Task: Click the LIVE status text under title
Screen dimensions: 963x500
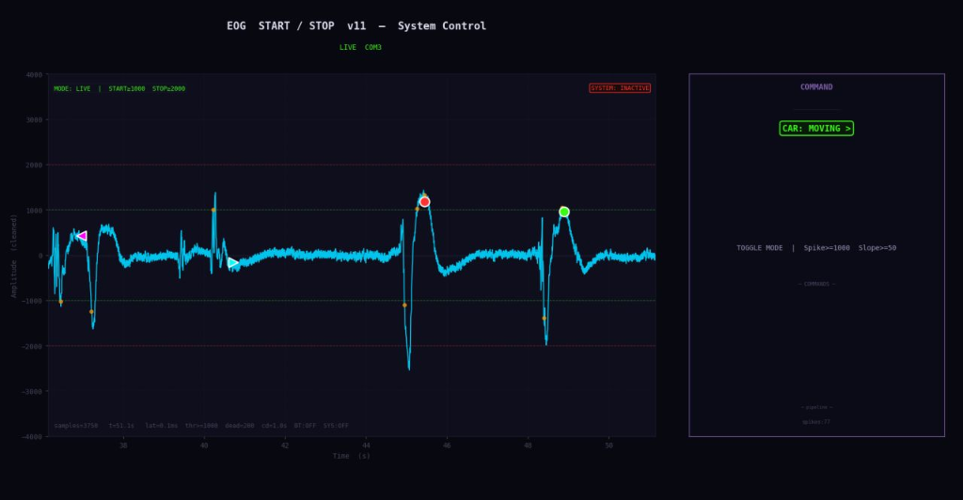Action: pos(348,47)
